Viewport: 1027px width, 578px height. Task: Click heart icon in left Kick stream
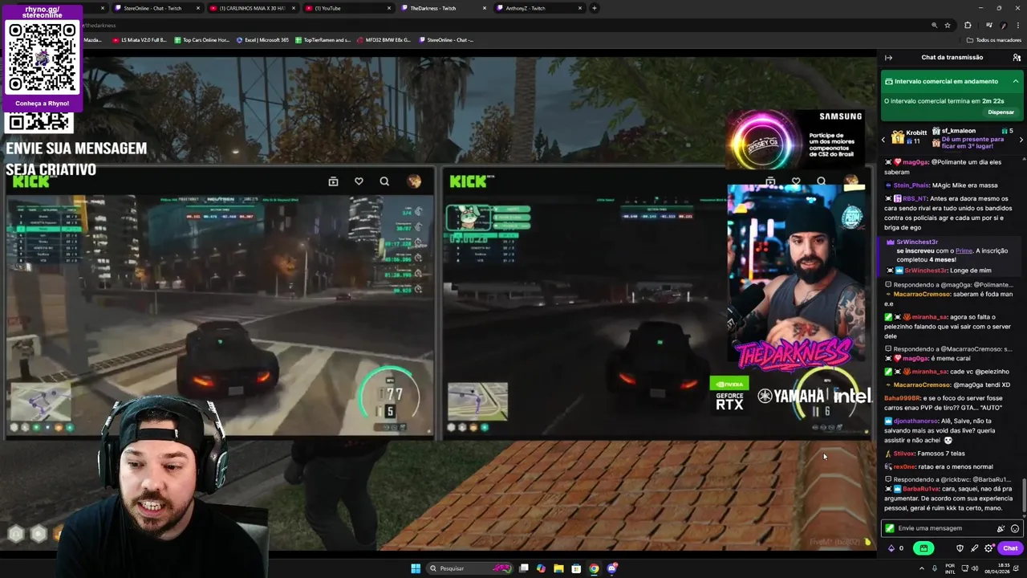point(359,181)
